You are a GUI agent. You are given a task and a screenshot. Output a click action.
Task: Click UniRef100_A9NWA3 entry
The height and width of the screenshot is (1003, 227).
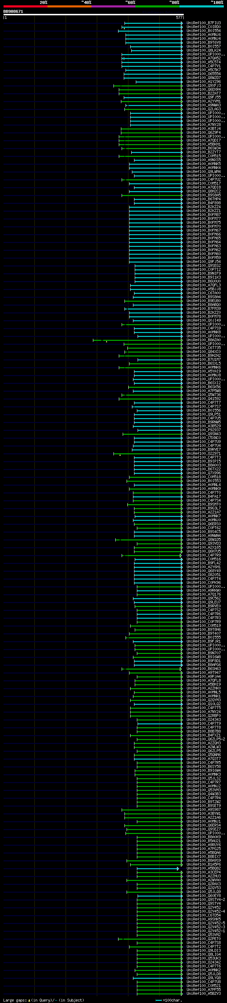[204, 105]
